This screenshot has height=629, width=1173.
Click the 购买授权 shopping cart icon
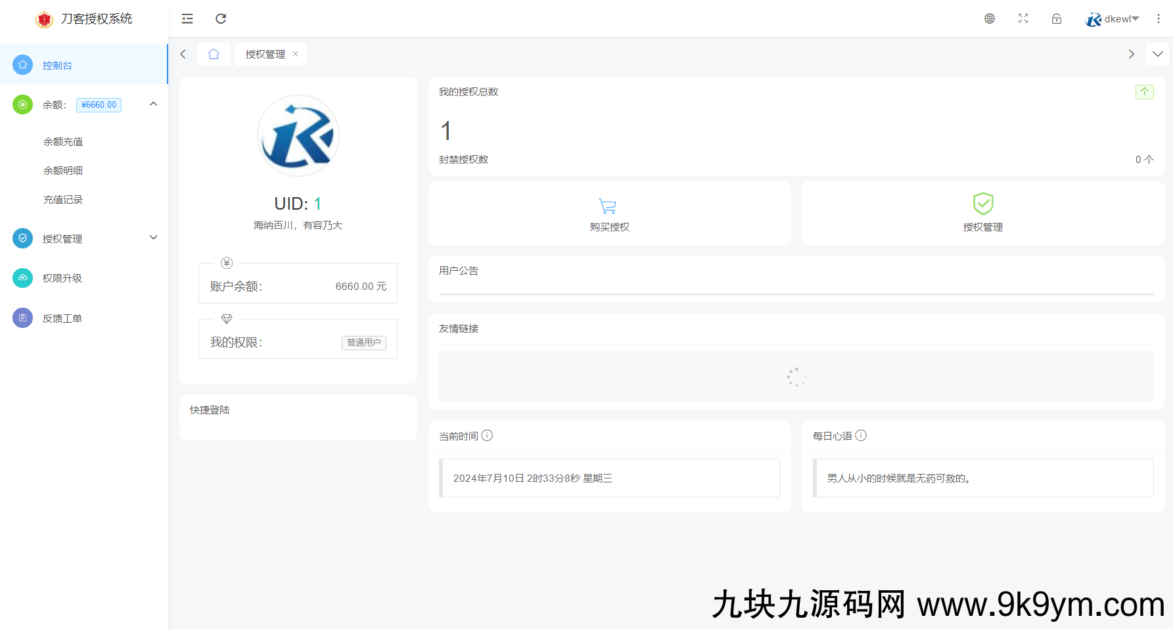tap(608, 206)
